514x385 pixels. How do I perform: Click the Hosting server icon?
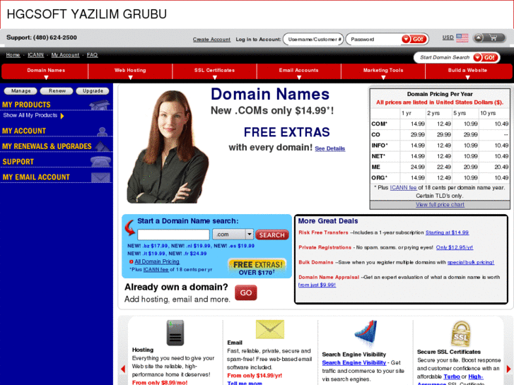(175, 333)
